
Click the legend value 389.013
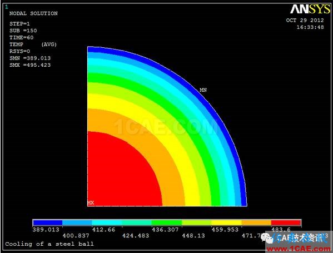(x=46, y=230)
